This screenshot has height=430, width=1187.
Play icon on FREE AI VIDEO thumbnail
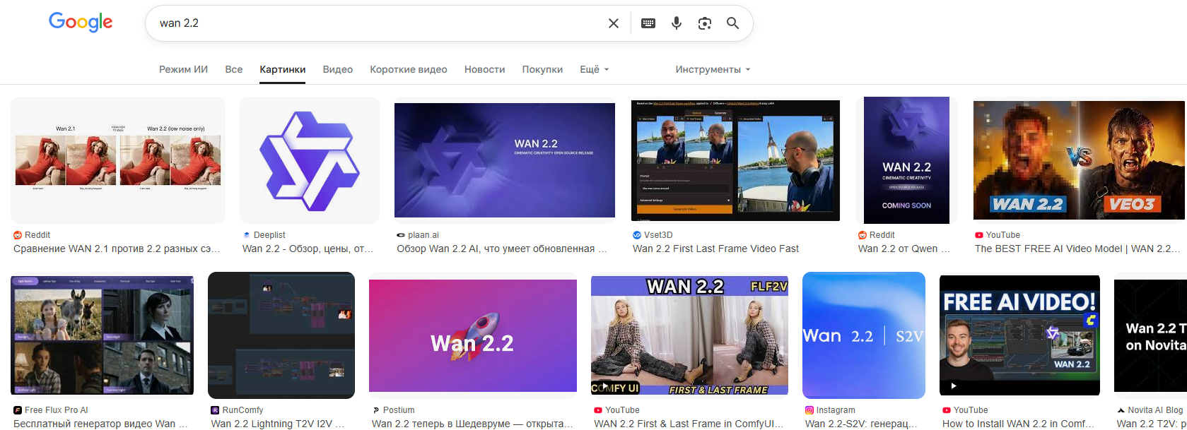tap(954, 386)
